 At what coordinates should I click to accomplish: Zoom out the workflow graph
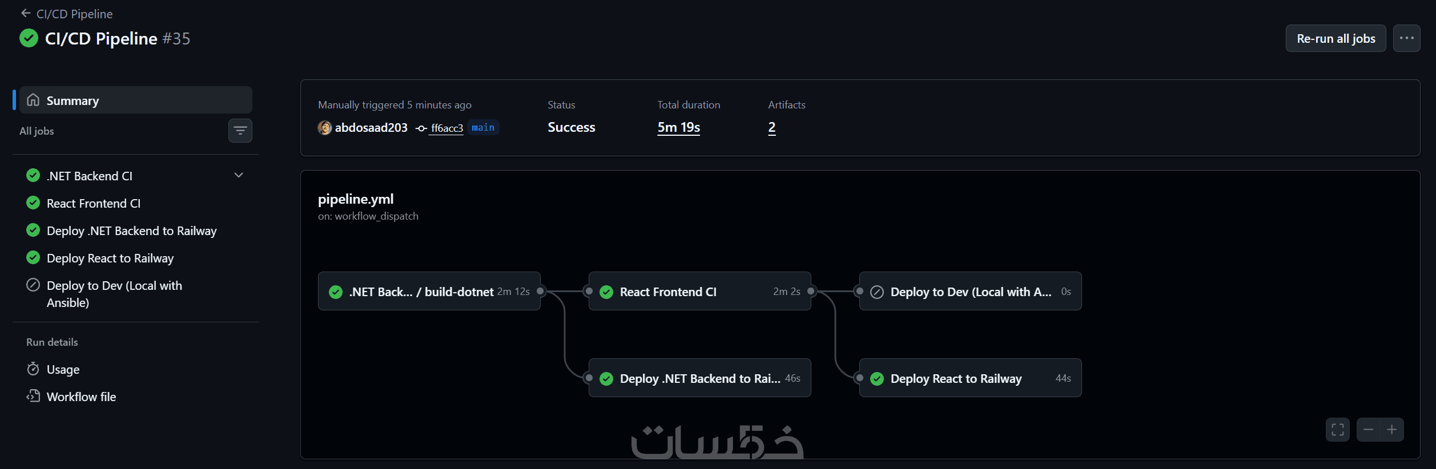(x=1369, y=430)
